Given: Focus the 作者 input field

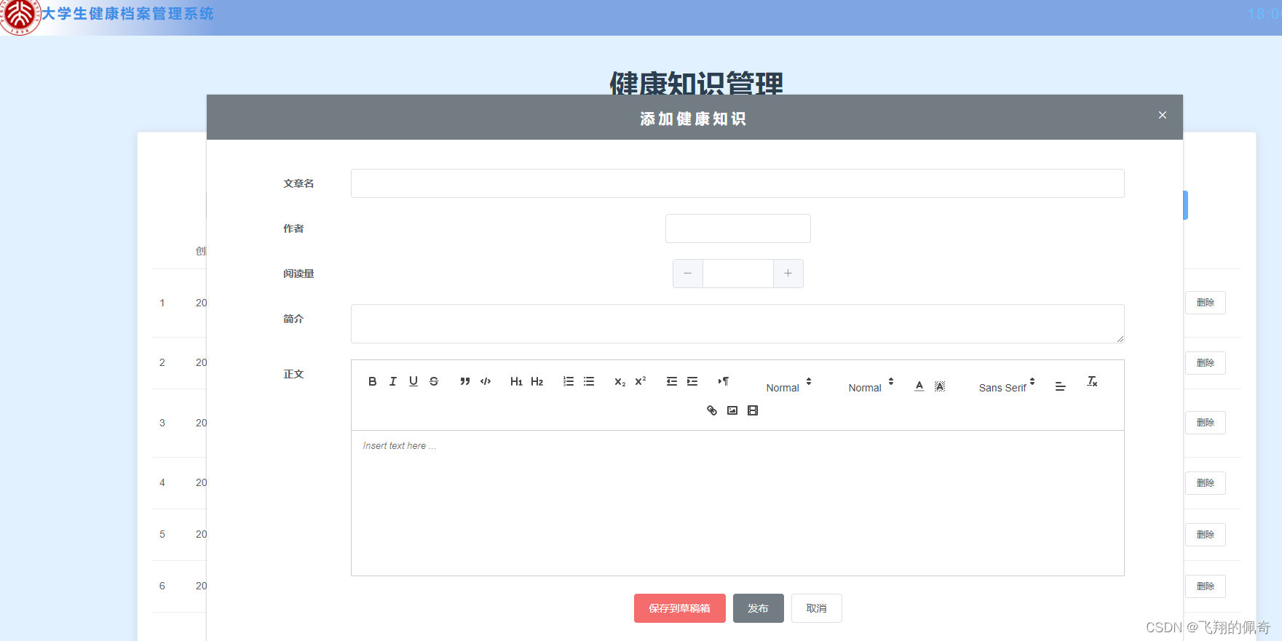Looking at the screenshot, I should [737, 228].
